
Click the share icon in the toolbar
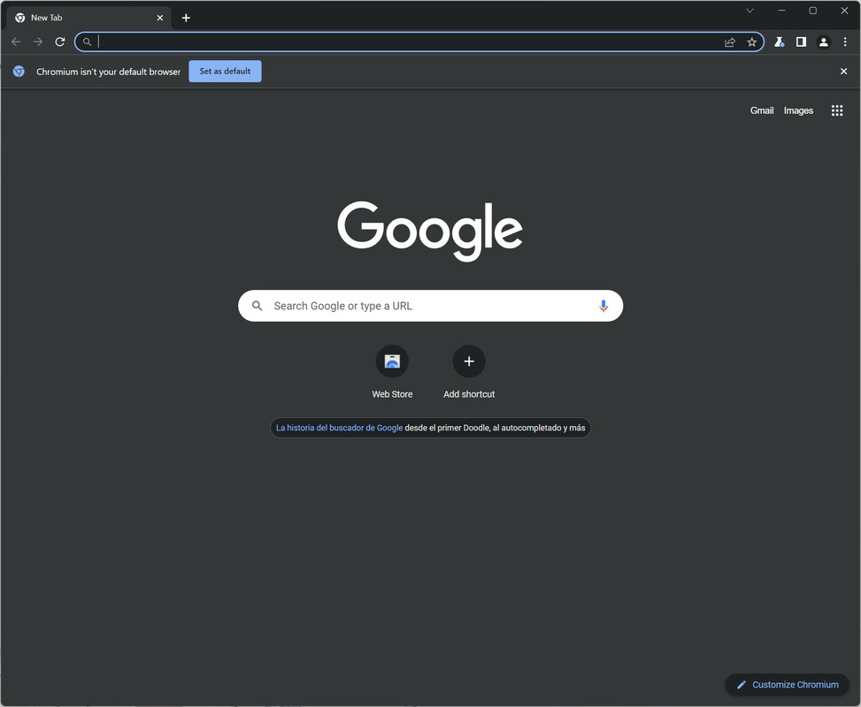coord(729,42)
